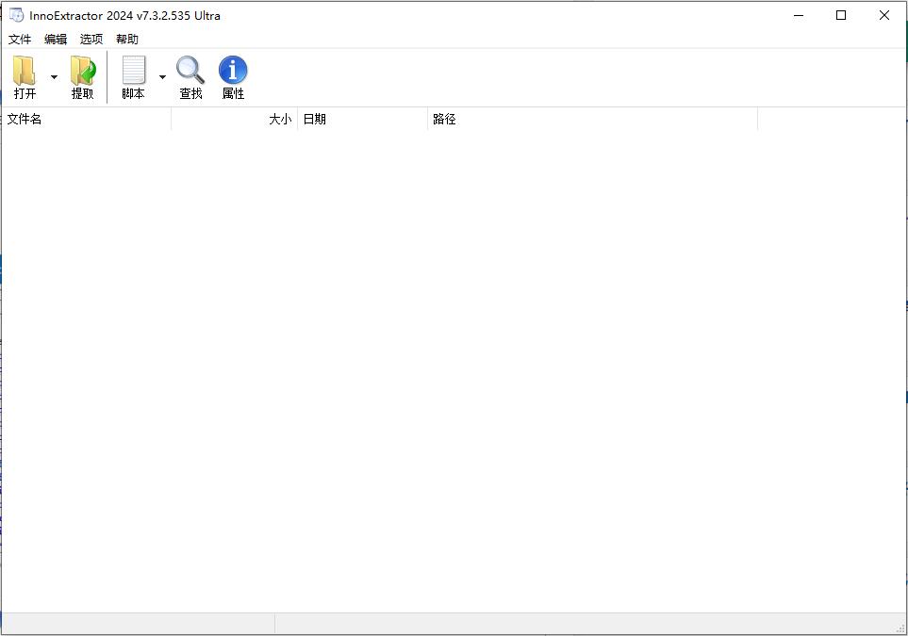Click the window resize grip in status bar
Viewport: 908px width, 636px height.
(x=900, y=628)
